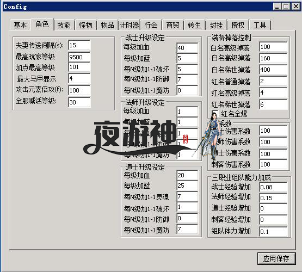Click the 红名普通掉落 field
This screenshot has height=272, width=302.
point(273,81)
